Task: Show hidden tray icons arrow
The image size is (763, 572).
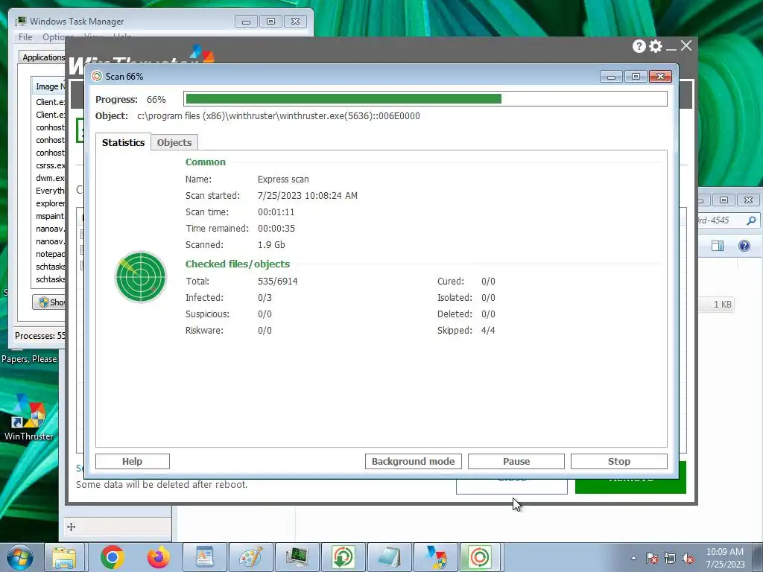Action: pyautogui.click(x=633, y=558)
